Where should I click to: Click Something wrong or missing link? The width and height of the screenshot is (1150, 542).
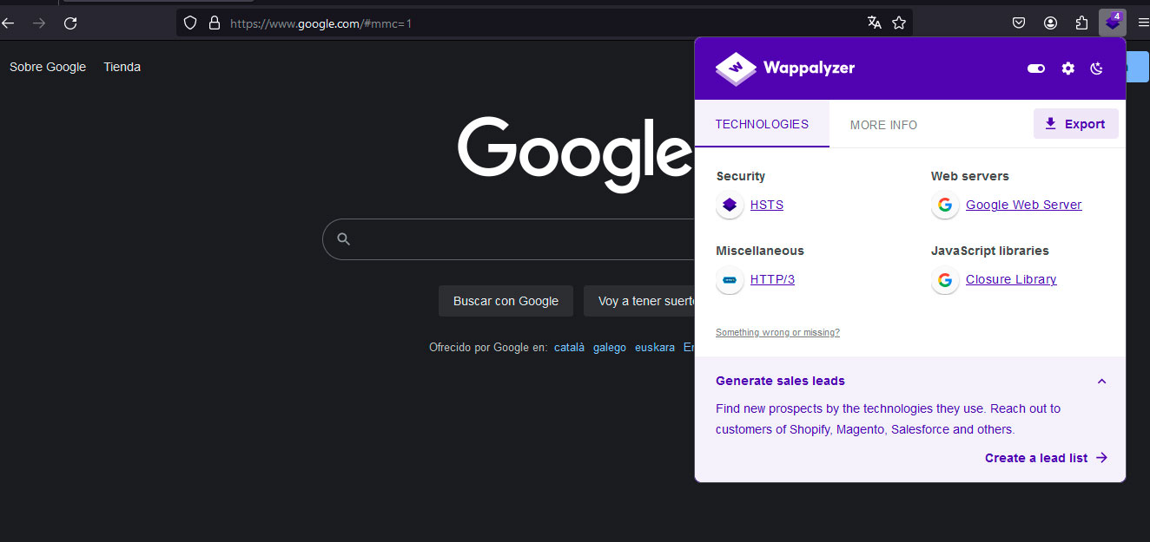pyautogui.click(x=777, y=332)
